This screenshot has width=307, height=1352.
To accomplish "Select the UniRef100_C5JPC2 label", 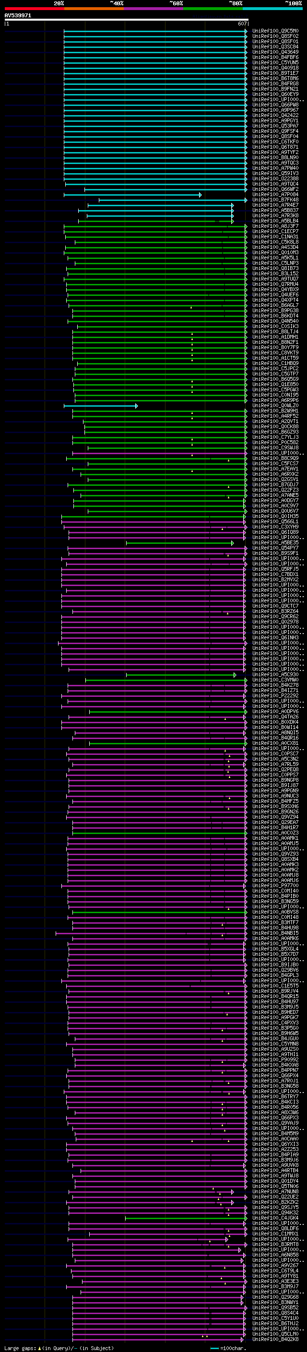I will [x=275, y=368].
